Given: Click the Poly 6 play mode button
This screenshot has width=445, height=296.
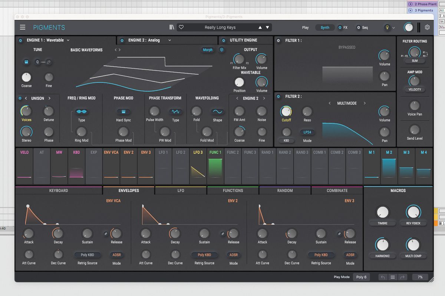Looking at the screenshot, I should [361, 277].
